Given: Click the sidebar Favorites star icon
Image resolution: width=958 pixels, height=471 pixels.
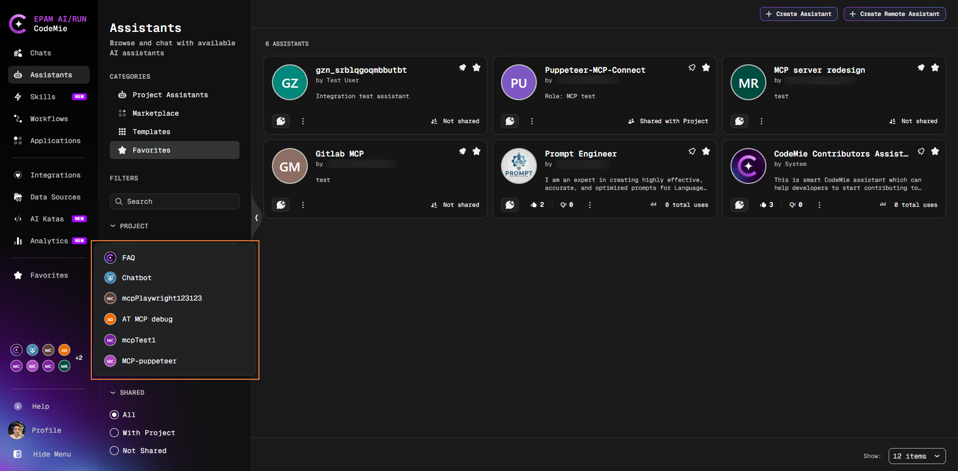Looking at the screenshot, I should [x=18, y=275].
